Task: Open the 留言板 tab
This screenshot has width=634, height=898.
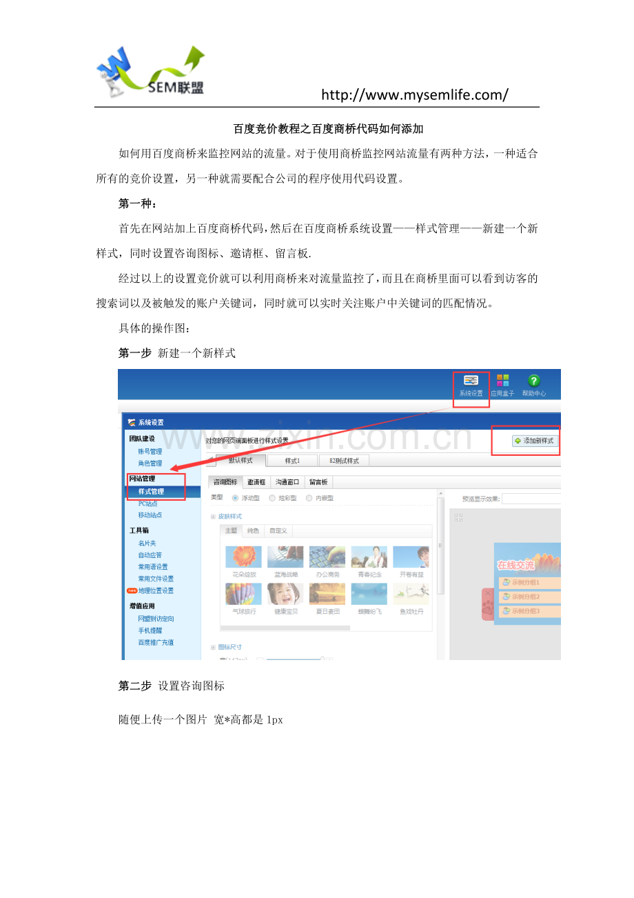Action: point(318,482)
